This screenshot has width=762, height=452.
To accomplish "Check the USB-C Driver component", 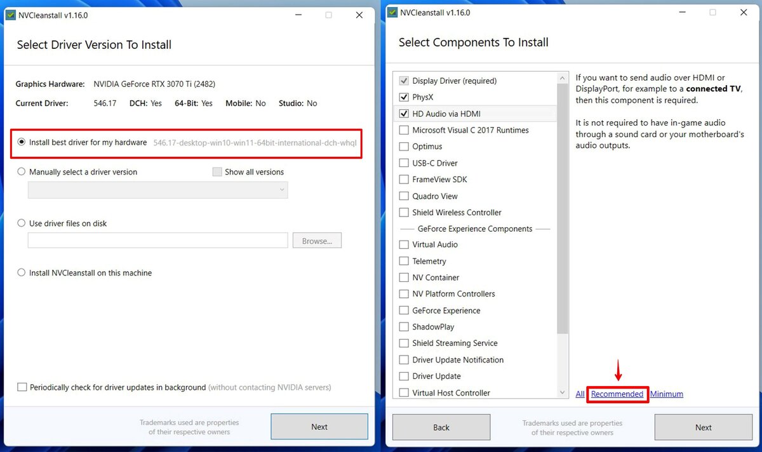I will pyautogui.click(x=404, y=163).
